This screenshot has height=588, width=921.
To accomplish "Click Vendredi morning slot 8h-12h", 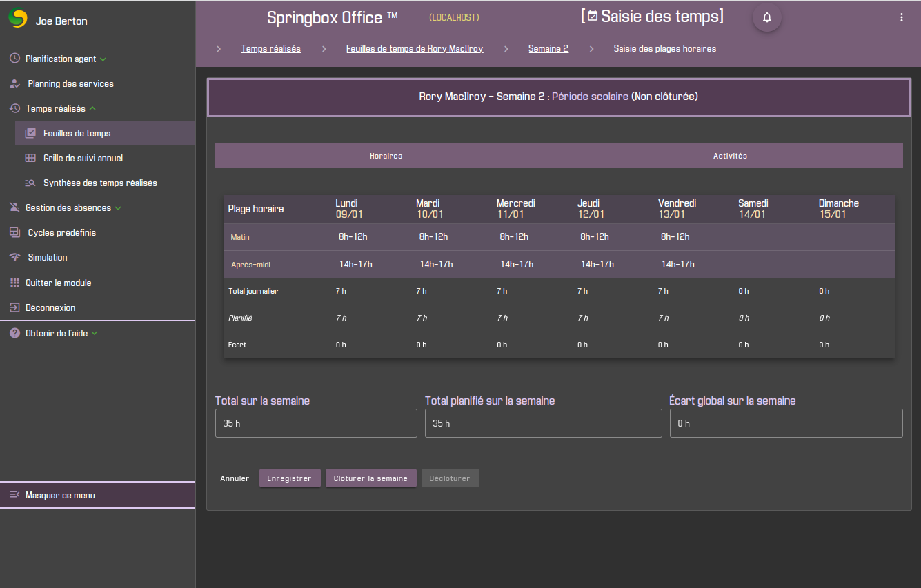I will point(675,236).
